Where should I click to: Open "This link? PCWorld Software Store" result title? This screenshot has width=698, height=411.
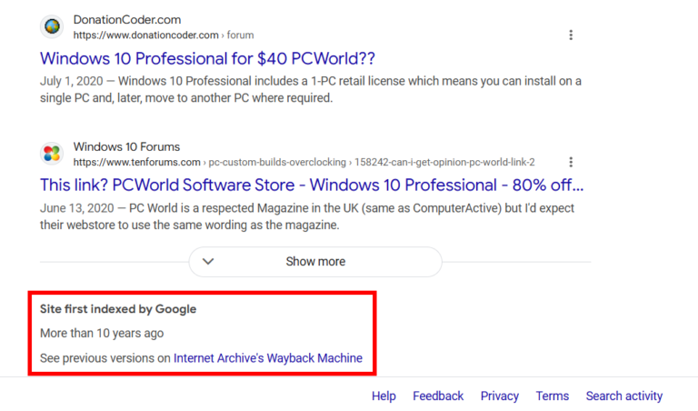point(312,185)
